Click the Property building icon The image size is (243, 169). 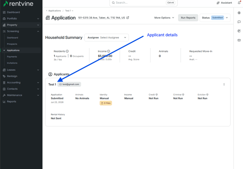pyautogui.click(x=4, y=25)
